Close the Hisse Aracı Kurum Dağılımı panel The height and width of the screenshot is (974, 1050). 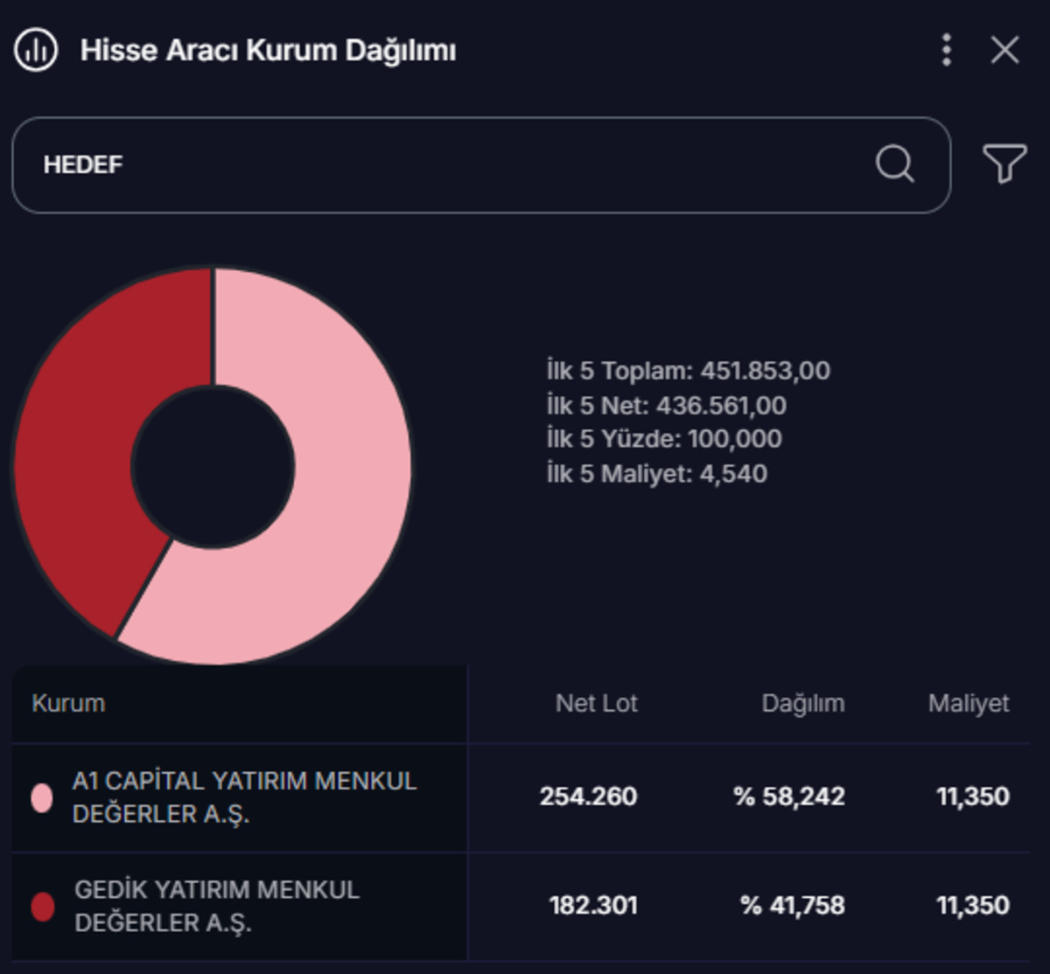coord(1004,50)
